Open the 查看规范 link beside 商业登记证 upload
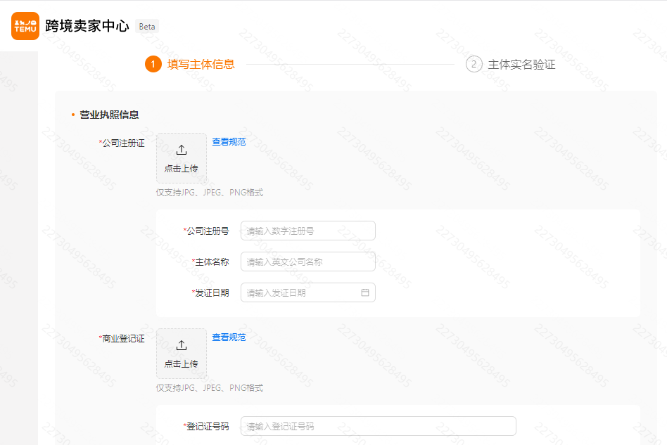This screenshot has height=445, width=667. (x=227, y=337)
